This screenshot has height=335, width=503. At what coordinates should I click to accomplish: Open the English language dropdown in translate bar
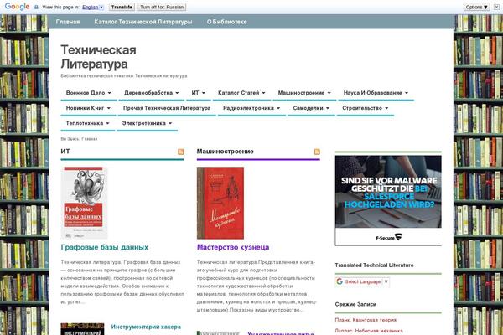point(93,7)
